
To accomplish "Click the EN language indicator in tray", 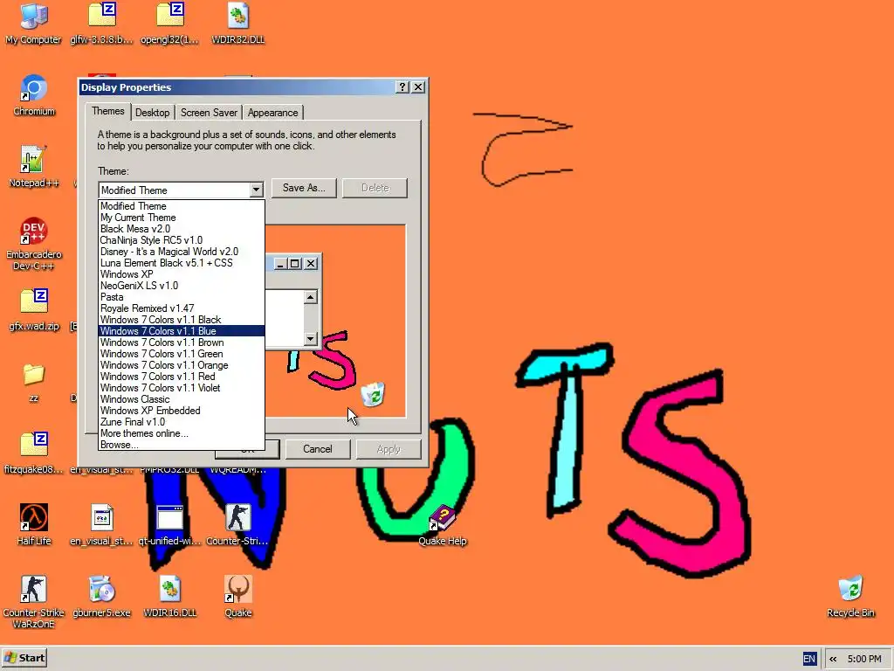I will pos(809,659).
